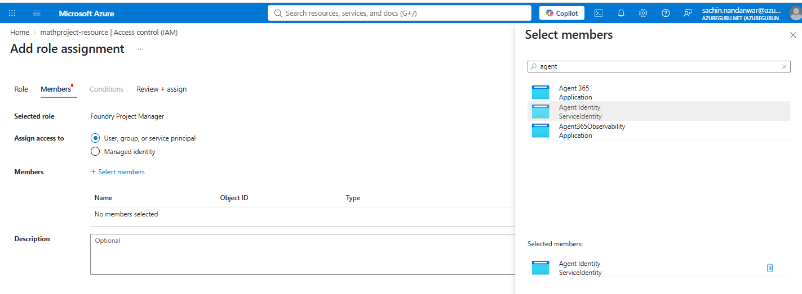Click the Agent Identity icon under Selected members

tap(540, 268)
